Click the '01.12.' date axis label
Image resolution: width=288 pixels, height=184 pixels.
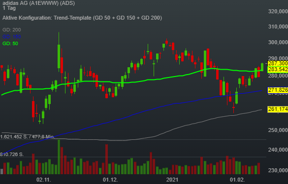(110, 180)
